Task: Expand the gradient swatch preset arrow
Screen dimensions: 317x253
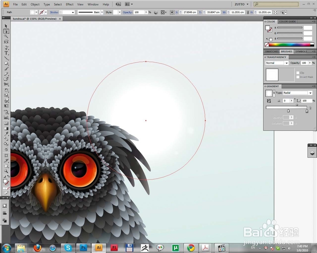Action: [274, 93]
